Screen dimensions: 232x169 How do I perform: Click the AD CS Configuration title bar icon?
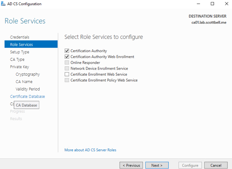point(3,4)
